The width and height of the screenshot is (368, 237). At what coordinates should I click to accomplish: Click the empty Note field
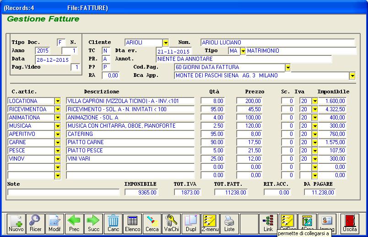[64, 193]
